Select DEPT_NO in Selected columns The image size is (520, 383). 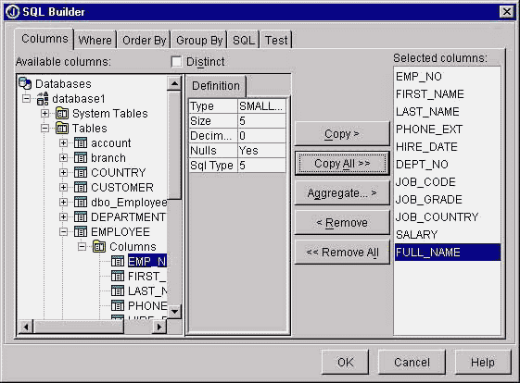[x=447, y=164]
